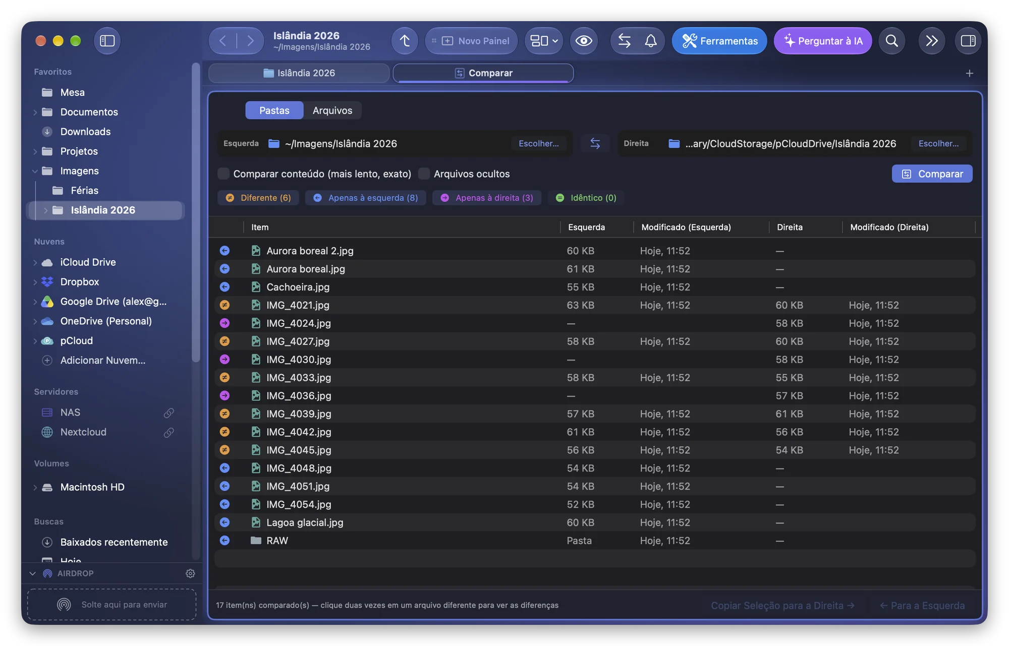Show more toolbar items chevrons
This screenshot has height=646, width=1009.
tap(931, 41)
